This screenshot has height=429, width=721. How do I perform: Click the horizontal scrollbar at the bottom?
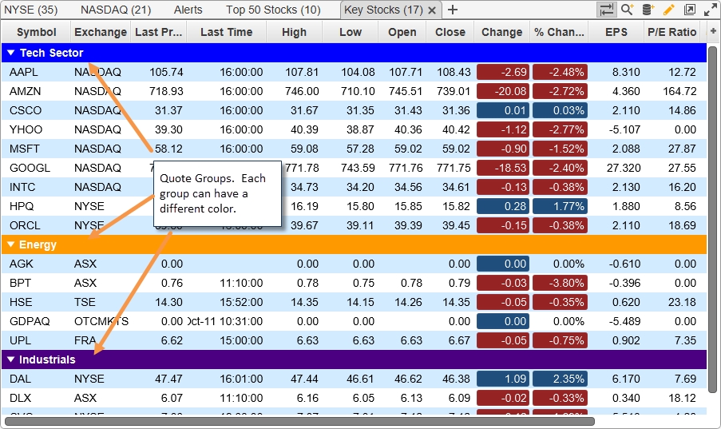pyautogui.click(x=299, y=421)
